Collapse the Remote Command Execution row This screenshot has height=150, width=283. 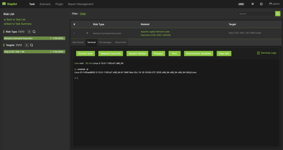(x=87, y=33)
